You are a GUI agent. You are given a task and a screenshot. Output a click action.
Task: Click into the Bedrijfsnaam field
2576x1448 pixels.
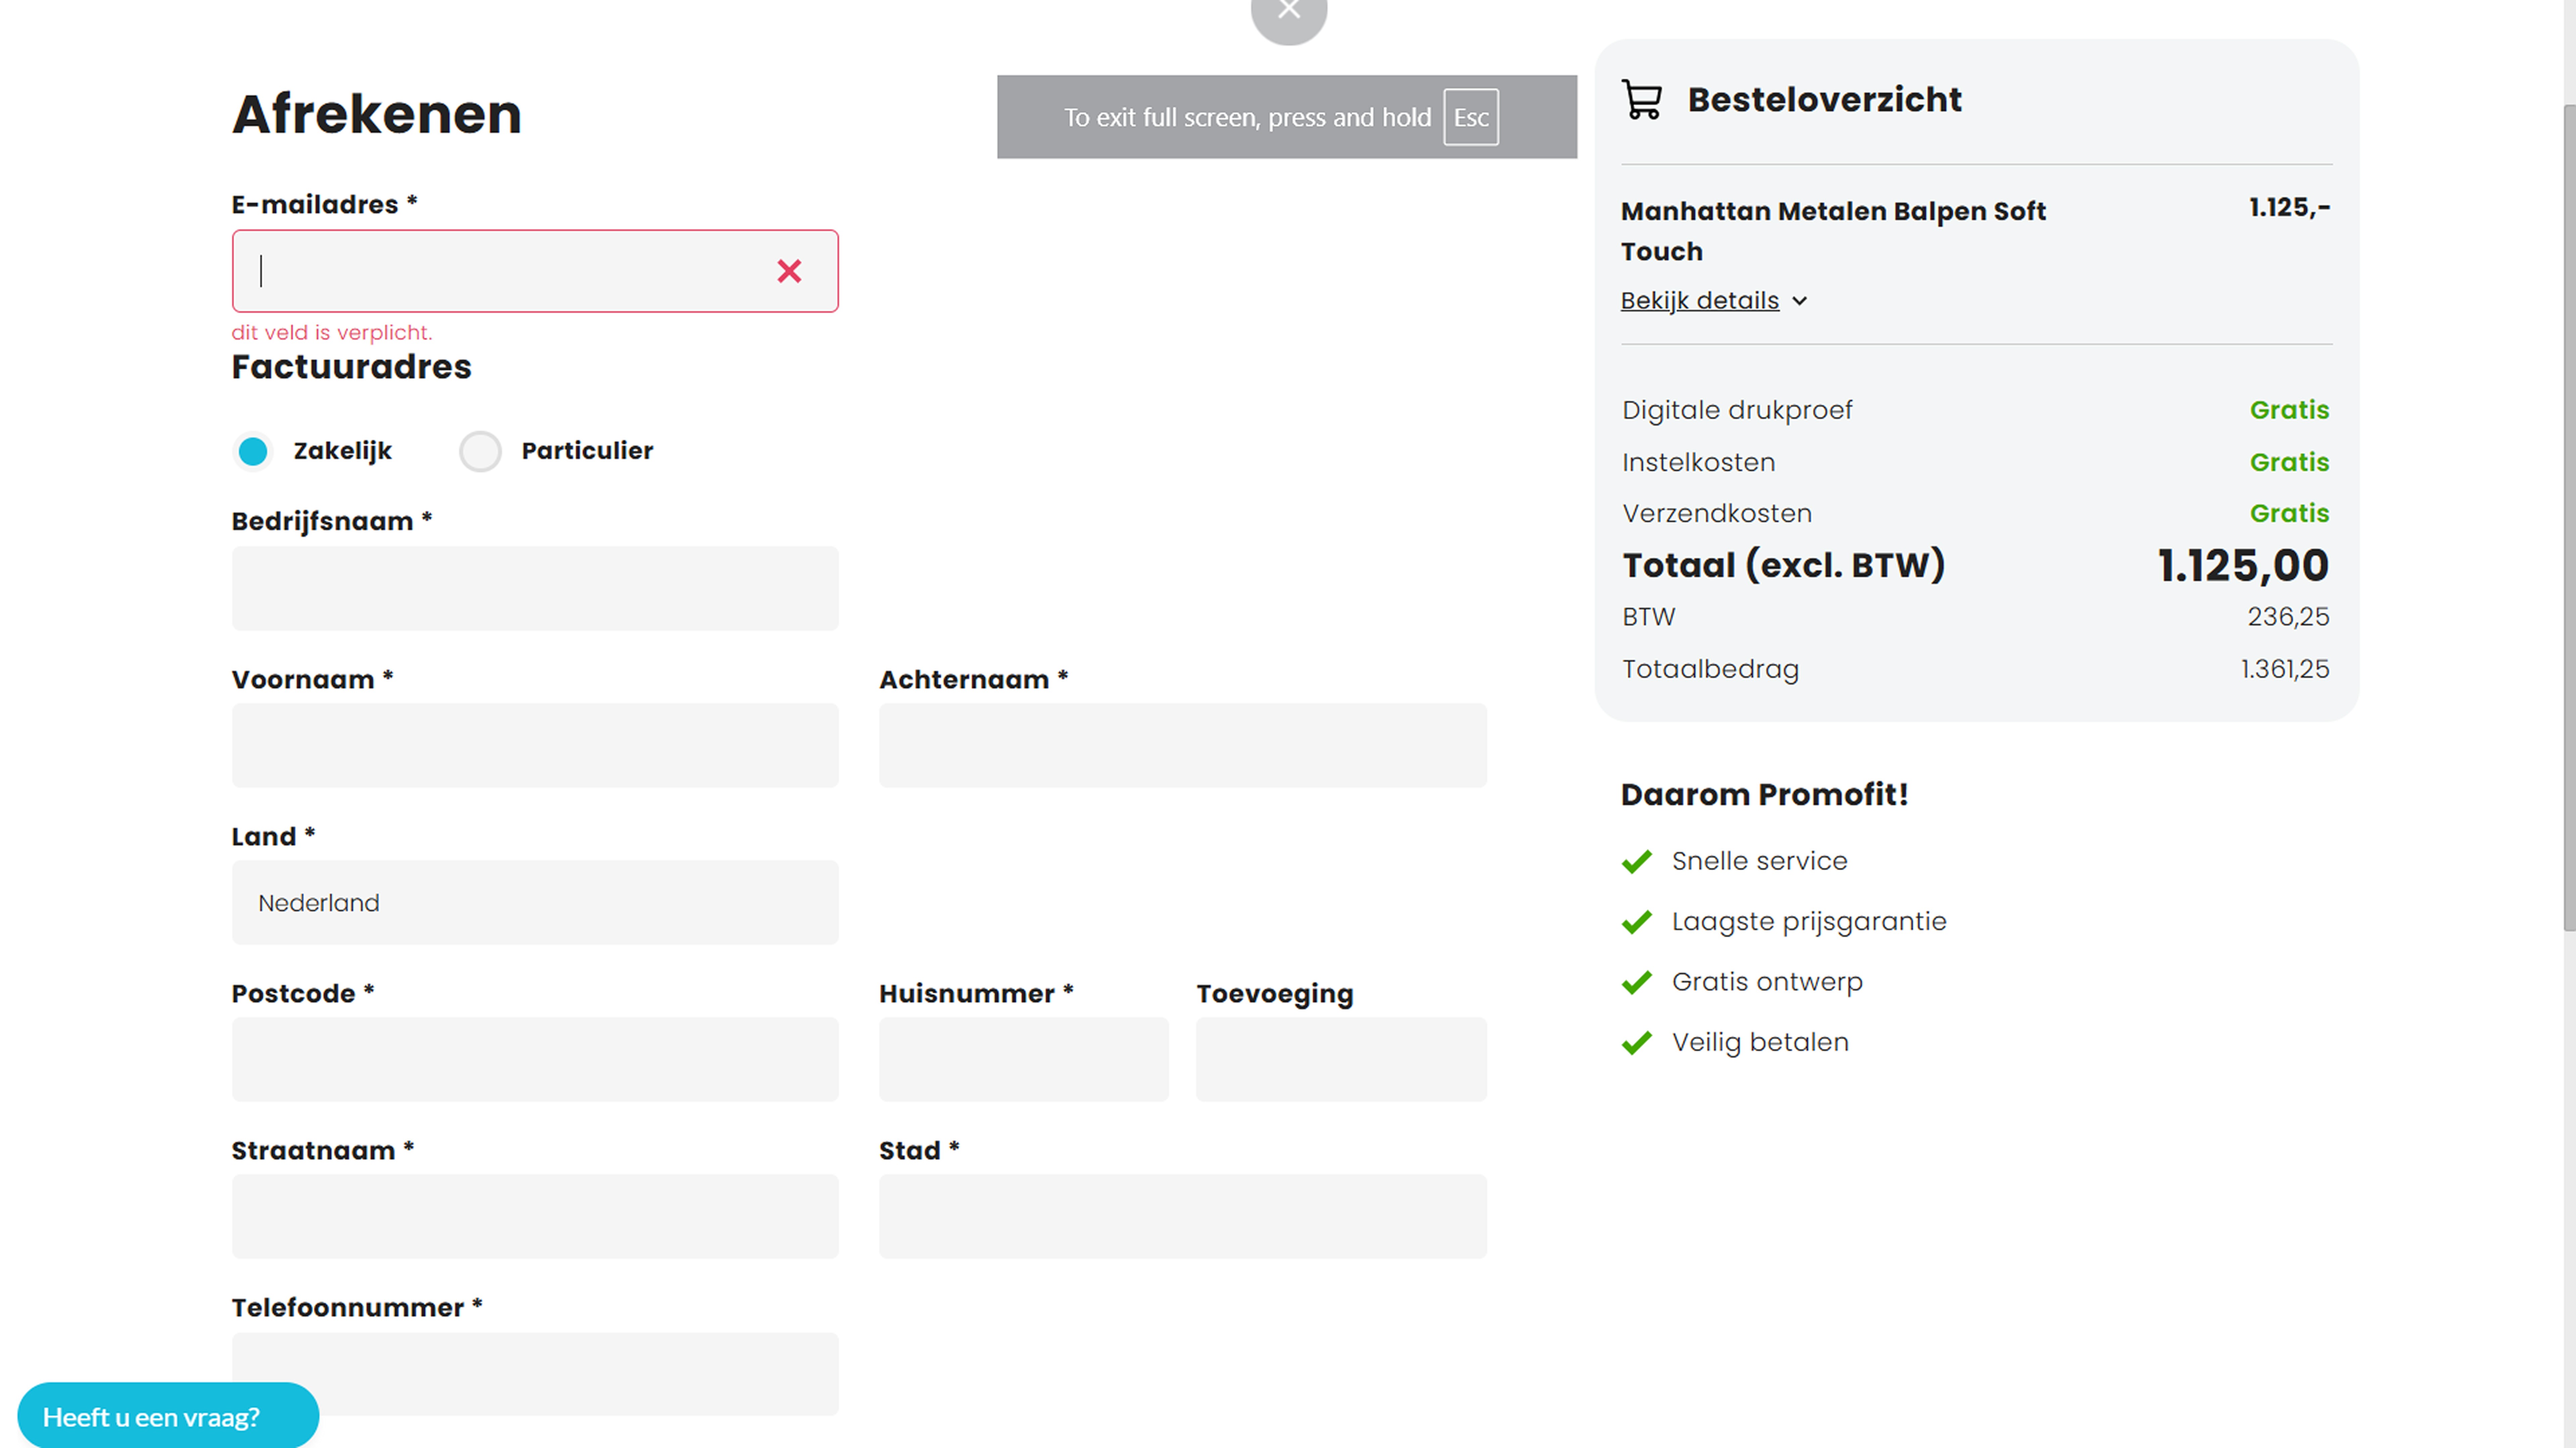coord(535,588)
